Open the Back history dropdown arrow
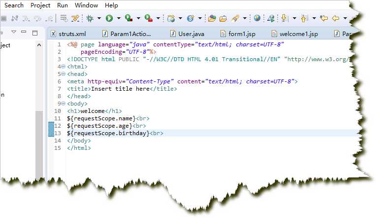 click(345, 18)
